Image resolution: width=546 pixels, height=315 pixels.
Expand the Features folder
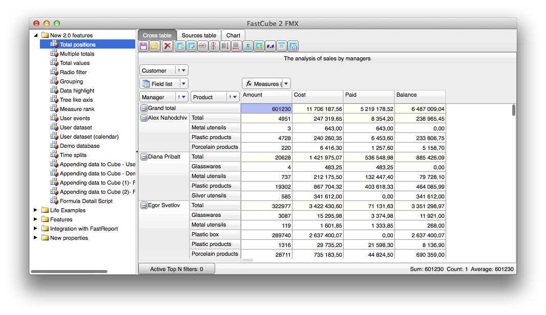(35, 219)
